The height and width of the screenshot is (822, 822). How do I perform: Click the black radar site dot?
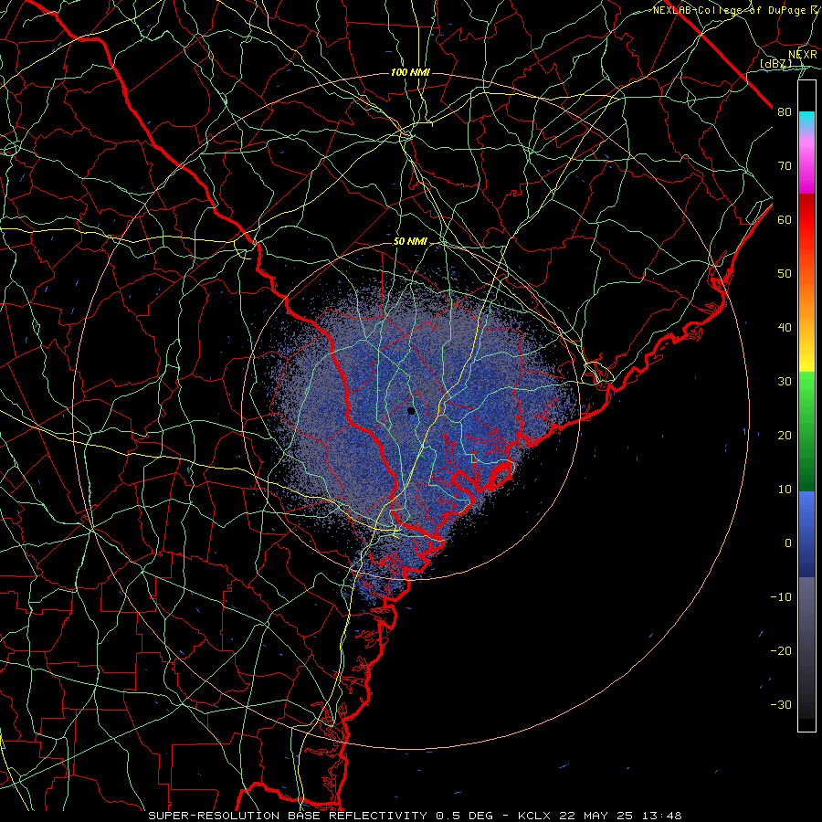click(x=411, y=411)
